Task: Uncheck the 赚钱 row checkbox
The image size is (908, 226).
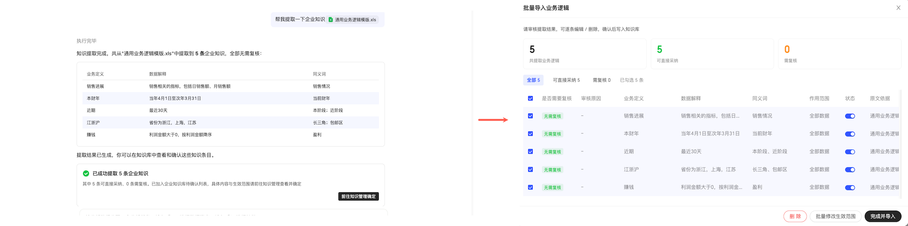Action: [530, 187]
